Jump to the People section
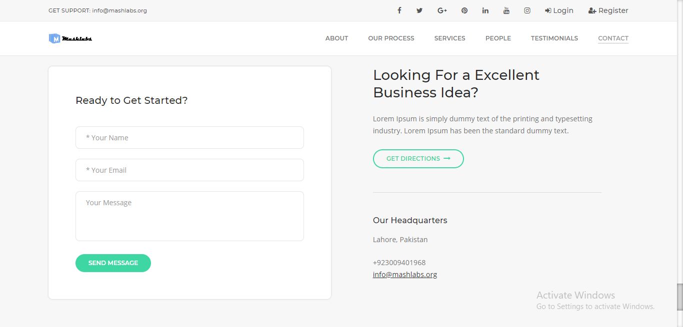This screenshot has width=683, height=327. pyautogui.click(x=498, y=38)
